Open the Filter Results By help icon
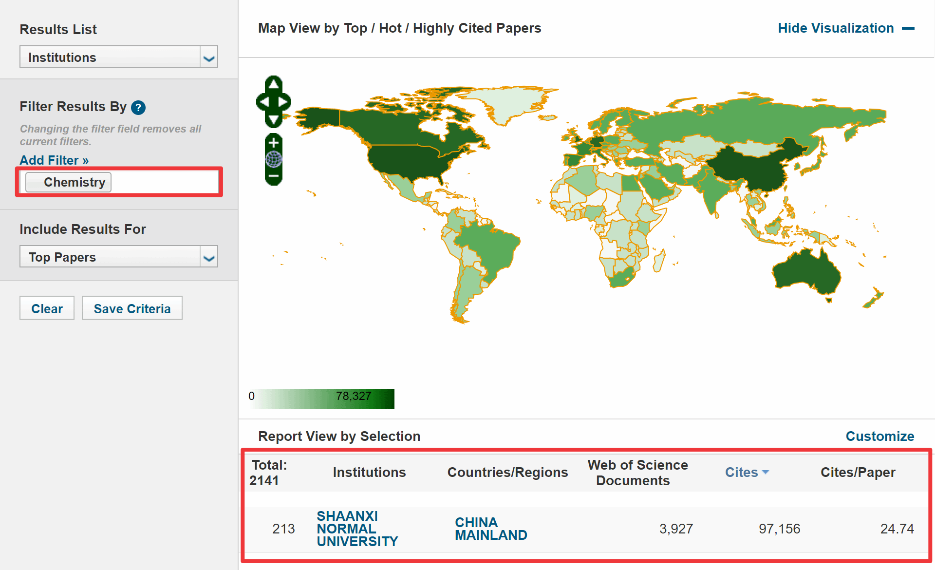The width and height of the screenshot is (935, 570). (x=138, y=107)
